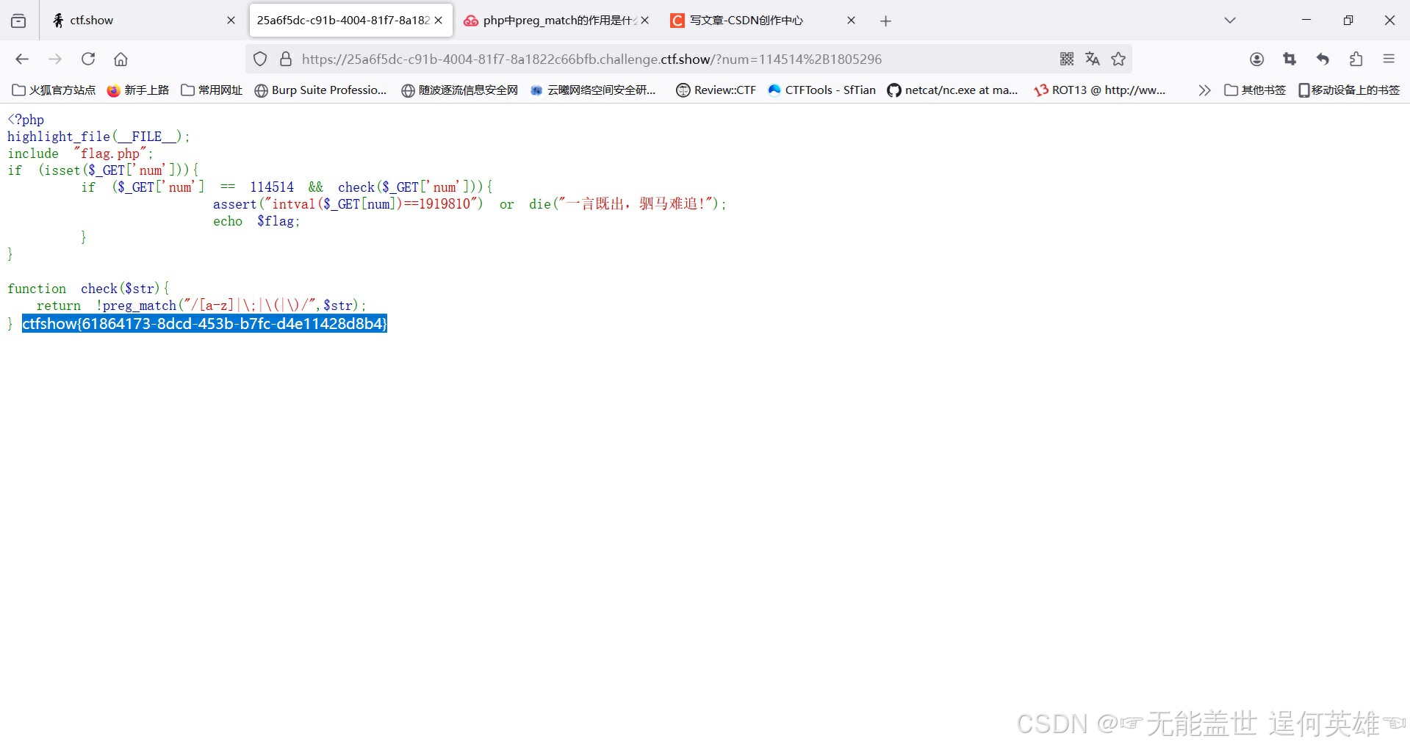Open 随波逐流信息安全网 bookmark
The width and height of the screenshot is (1410, 747).
[460, 90]
